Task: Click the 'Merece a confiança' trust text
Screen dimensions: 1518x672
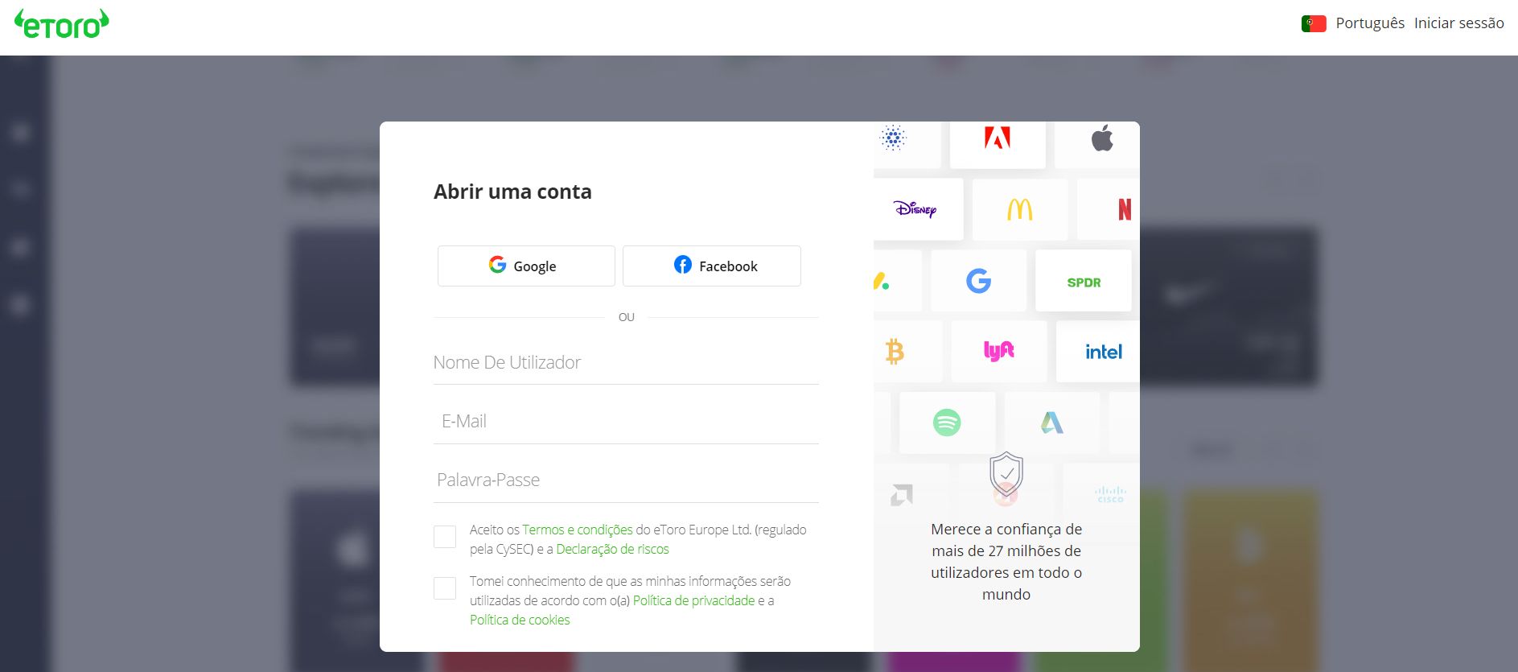Action: point(1006,562)
